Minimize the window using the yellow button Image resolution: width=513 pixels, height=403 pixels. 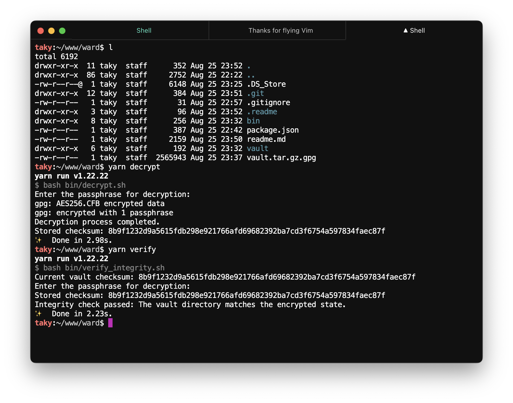coord(51,31)
